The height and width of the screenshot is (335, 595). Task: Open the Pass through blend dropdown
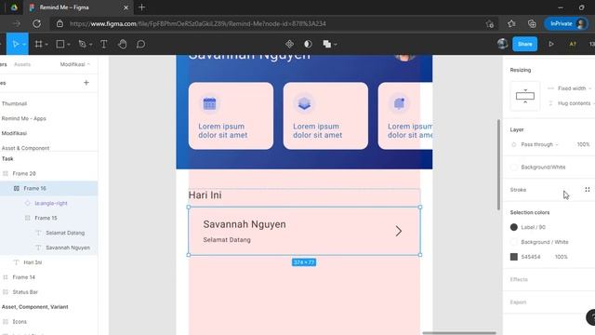click(539, 144)
